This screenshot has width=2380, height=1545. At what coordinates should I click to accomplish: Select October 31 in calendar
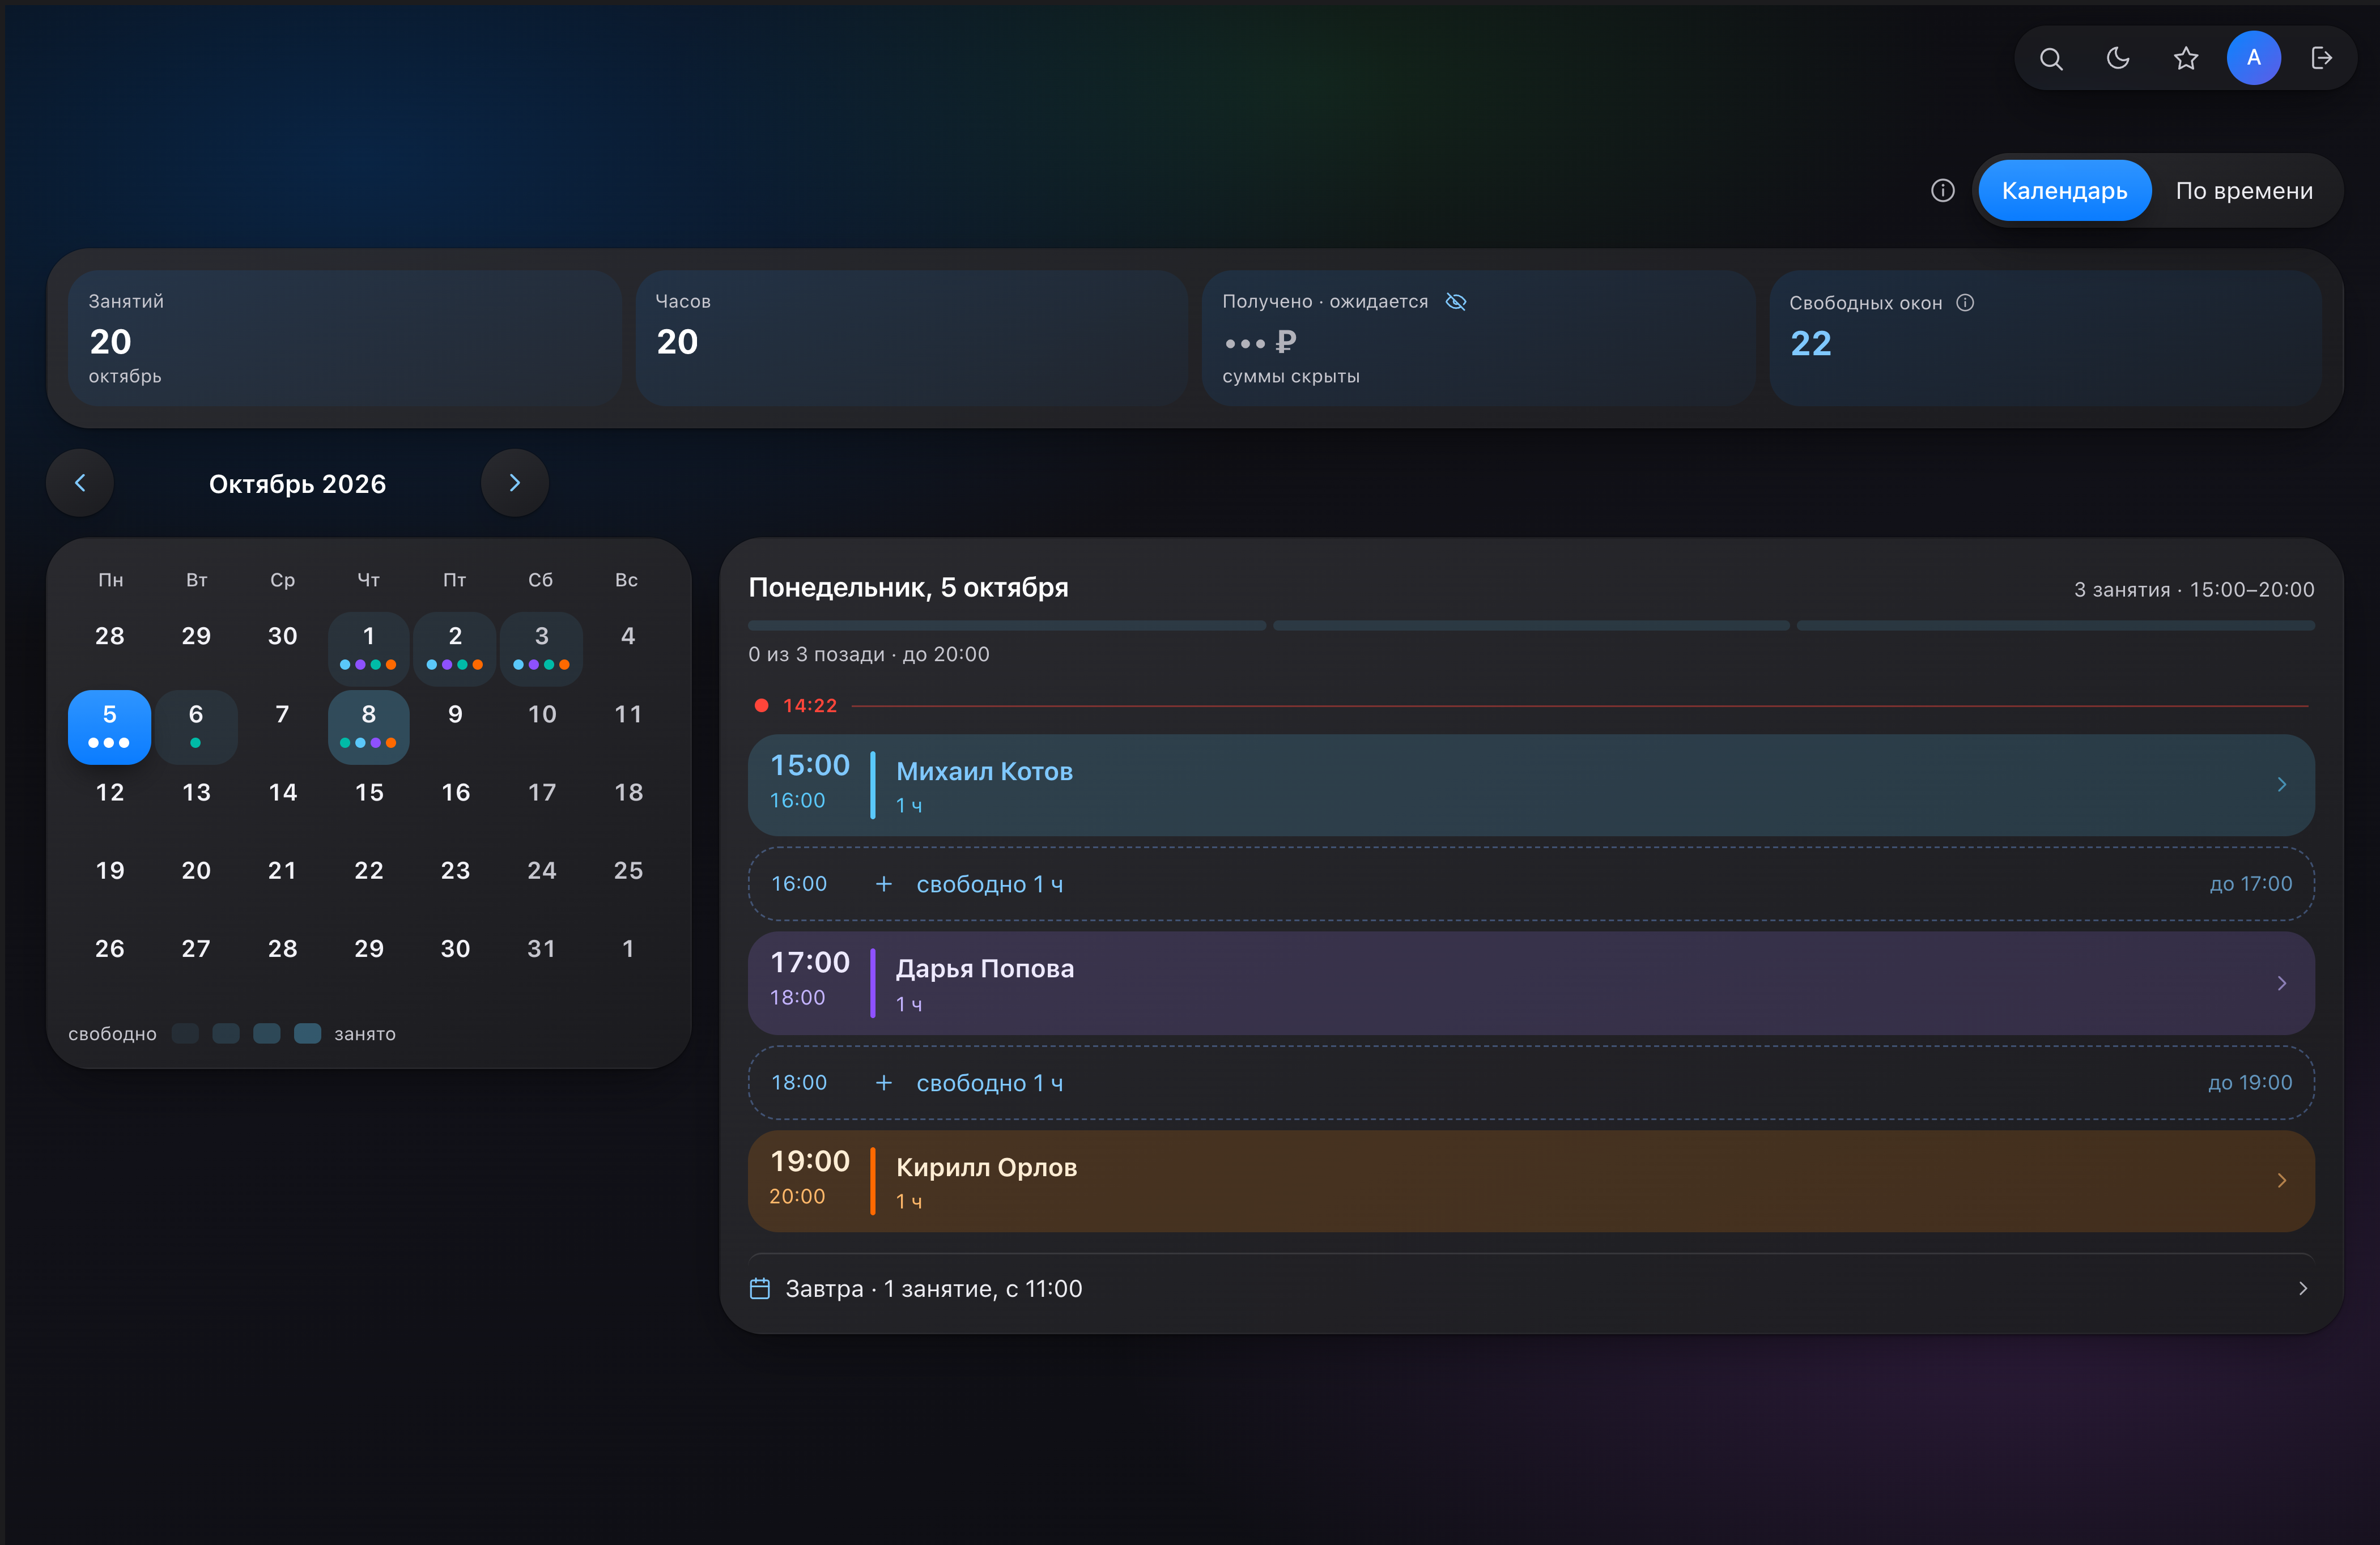541,949
